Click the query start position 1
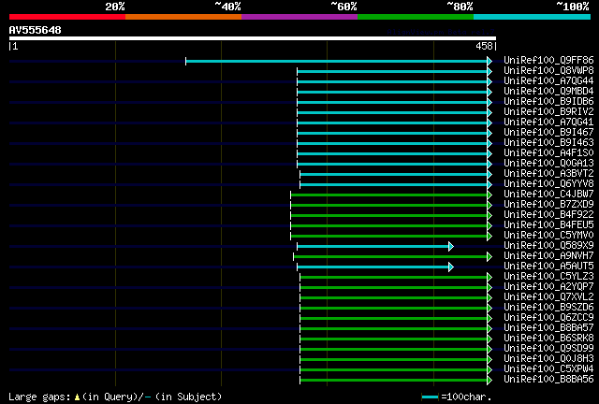The image size is (599, 404). point(15,46)
